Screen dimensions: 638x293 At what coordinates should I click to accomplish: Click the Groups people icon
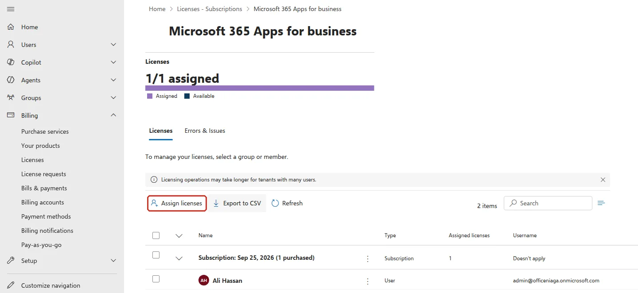point(11,98)
